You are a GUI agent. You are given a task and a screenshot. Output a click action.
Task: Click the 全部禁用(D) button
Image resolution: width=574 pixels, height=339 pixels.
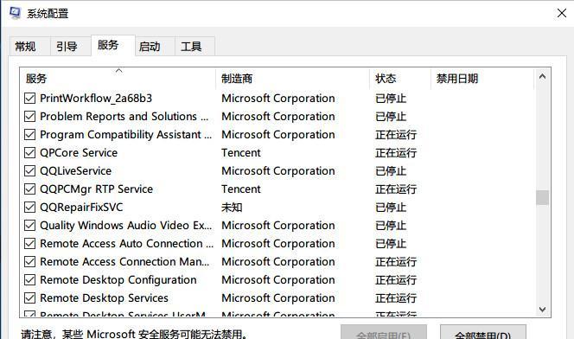click(483, 332)
